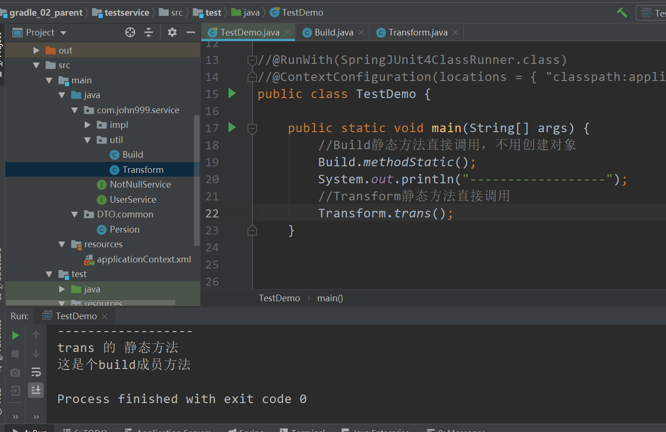Image resolution: width=666 pixels, height=432 pixels.
Task: Switch to Transform.java editor tab
Action: click(x=417, y=32)
